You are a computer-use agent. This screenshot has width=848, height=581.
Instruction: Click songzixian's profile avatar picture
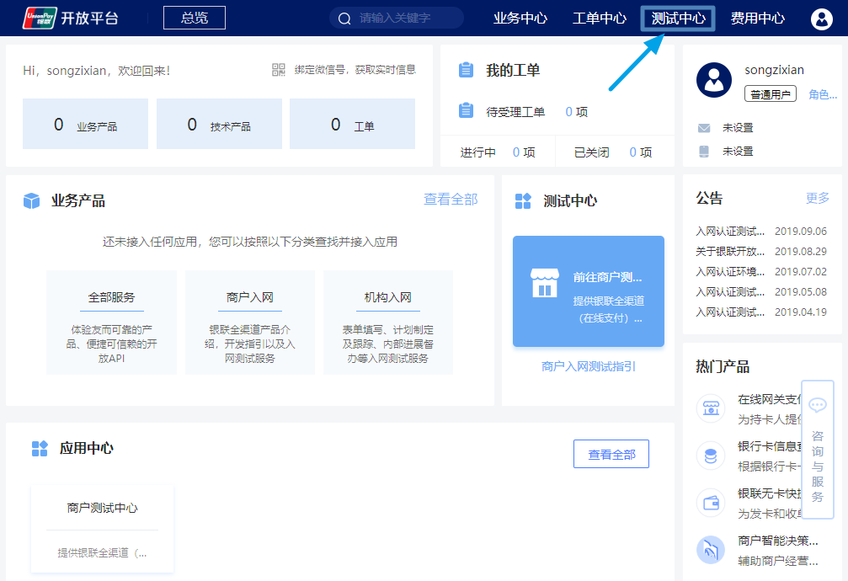(x=714, y=79)
